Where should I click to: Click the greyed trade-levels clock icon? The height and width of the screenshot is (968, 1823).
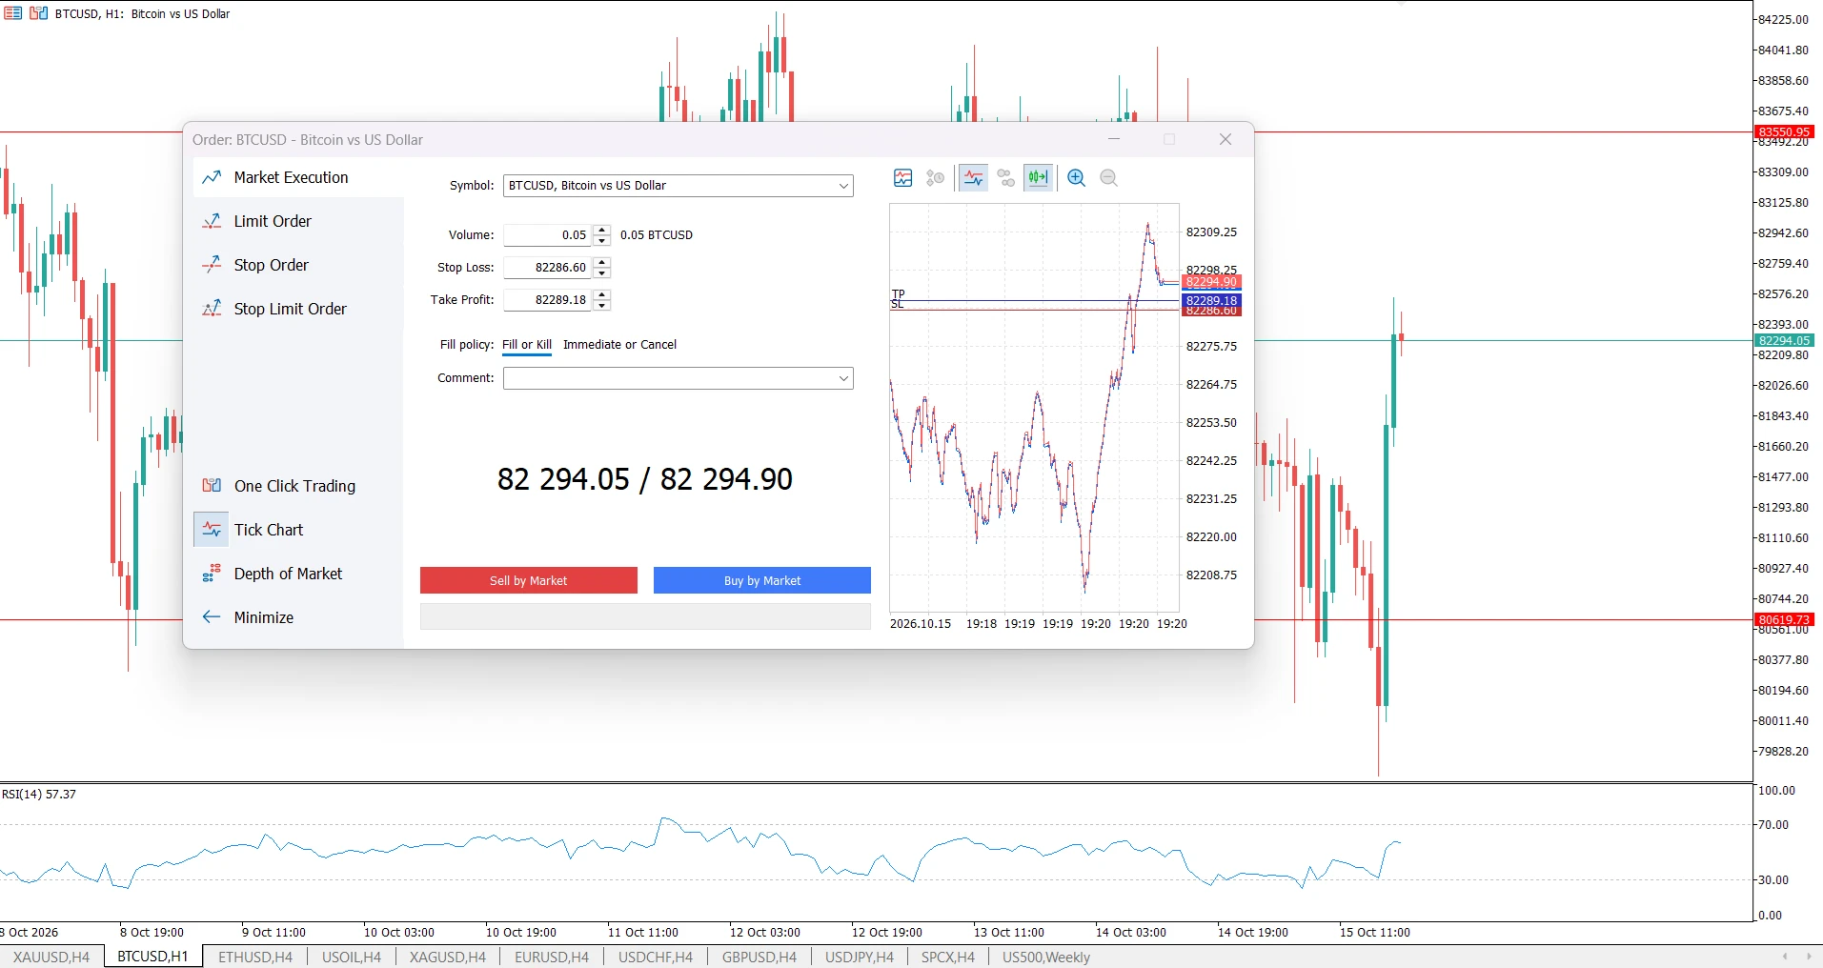pos(936,177)
